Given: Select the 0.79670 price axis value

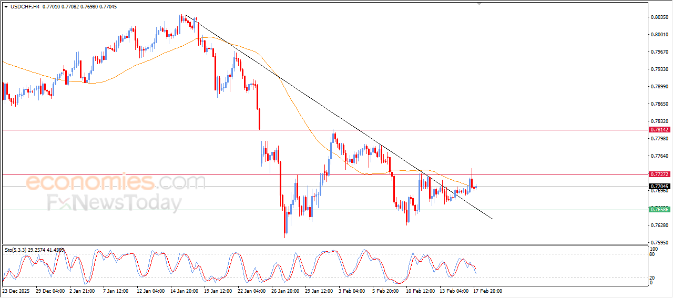Looking at the screenshot, I should coord(659,52).
